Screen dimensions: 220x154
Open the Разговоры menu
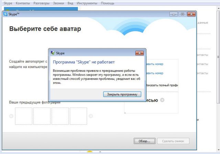[x=41, y=3]
